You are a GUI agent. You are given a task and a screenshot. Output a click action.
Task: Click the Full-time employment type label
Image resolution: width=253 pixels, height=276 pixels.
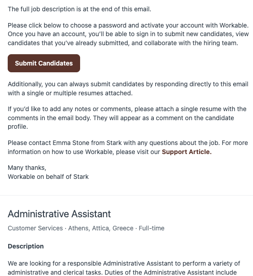pyautogui.click(x=152, y=228)
